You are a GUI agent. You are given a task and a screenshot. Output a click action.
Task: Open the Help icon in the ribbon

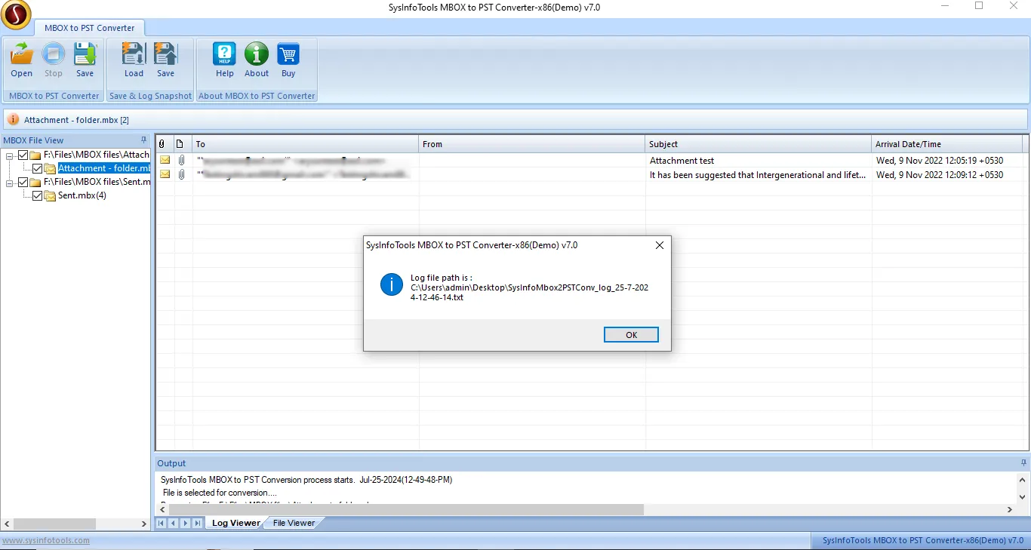click(x=225, y=54)
